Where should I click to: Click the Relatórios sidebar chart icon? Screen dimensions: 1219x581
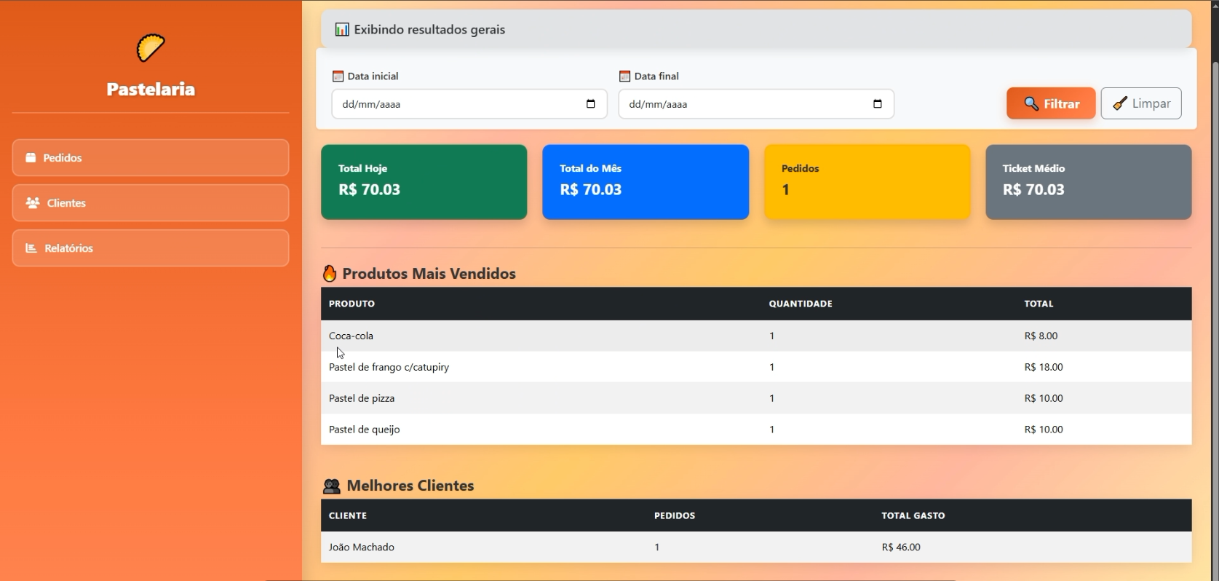click(31, 248)
